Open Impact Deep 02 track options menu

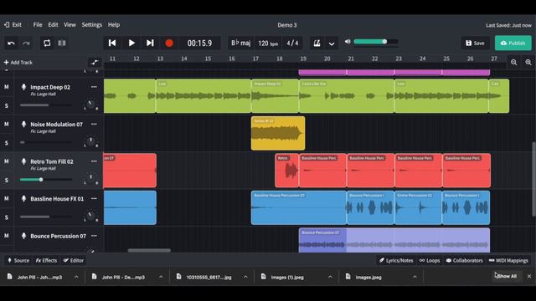(x=94, y=87)
